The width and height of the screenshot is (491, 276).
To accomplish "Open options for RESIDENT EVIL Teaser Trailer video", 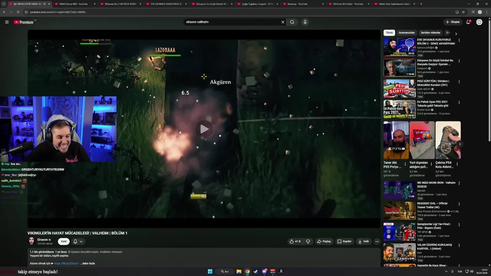I will click(459, 204).
